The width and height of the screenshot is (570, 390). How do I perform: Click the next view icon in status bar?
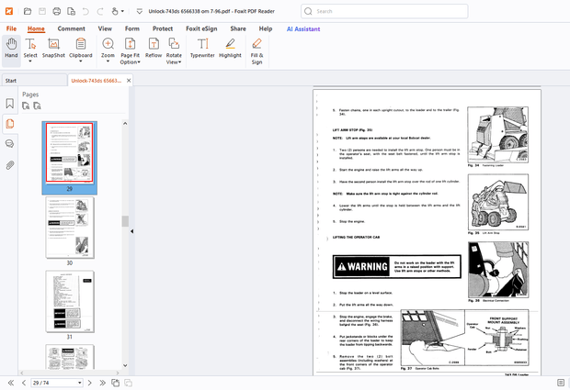pos(128,383)
